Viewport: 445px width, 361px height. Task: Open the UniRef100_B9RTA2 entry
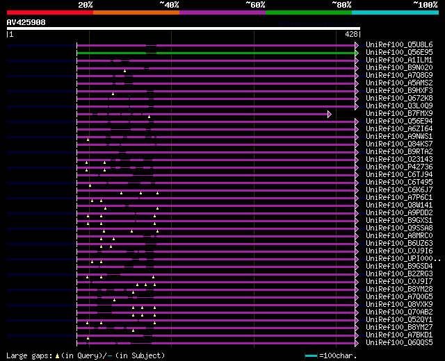pyautogui.click(x=399, y=151)
